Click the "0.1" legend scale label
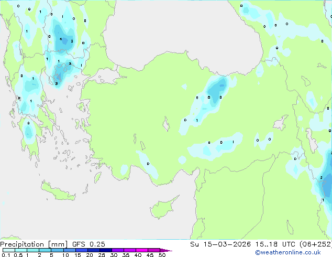Image resolution: width=332 pixels, height=257 pixels. (6, 255)
